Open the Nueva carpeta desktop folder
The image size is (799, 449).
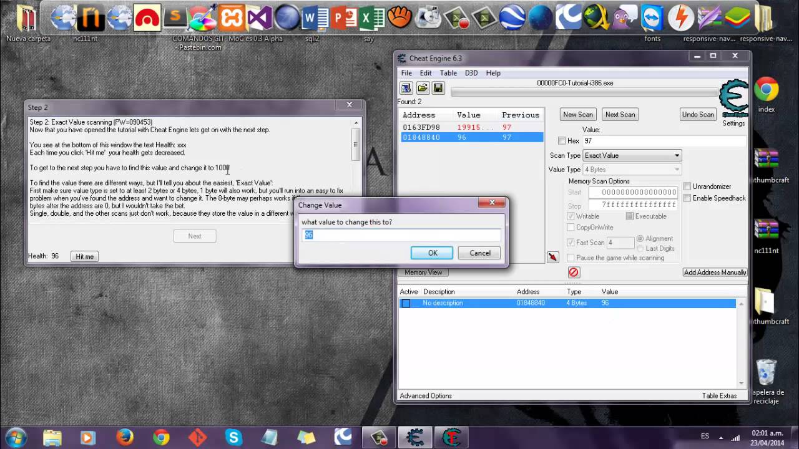pyautogui.click(x=28, y=22)
